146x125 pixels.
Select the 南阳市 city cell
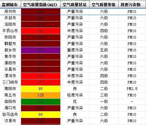point(10,89)
